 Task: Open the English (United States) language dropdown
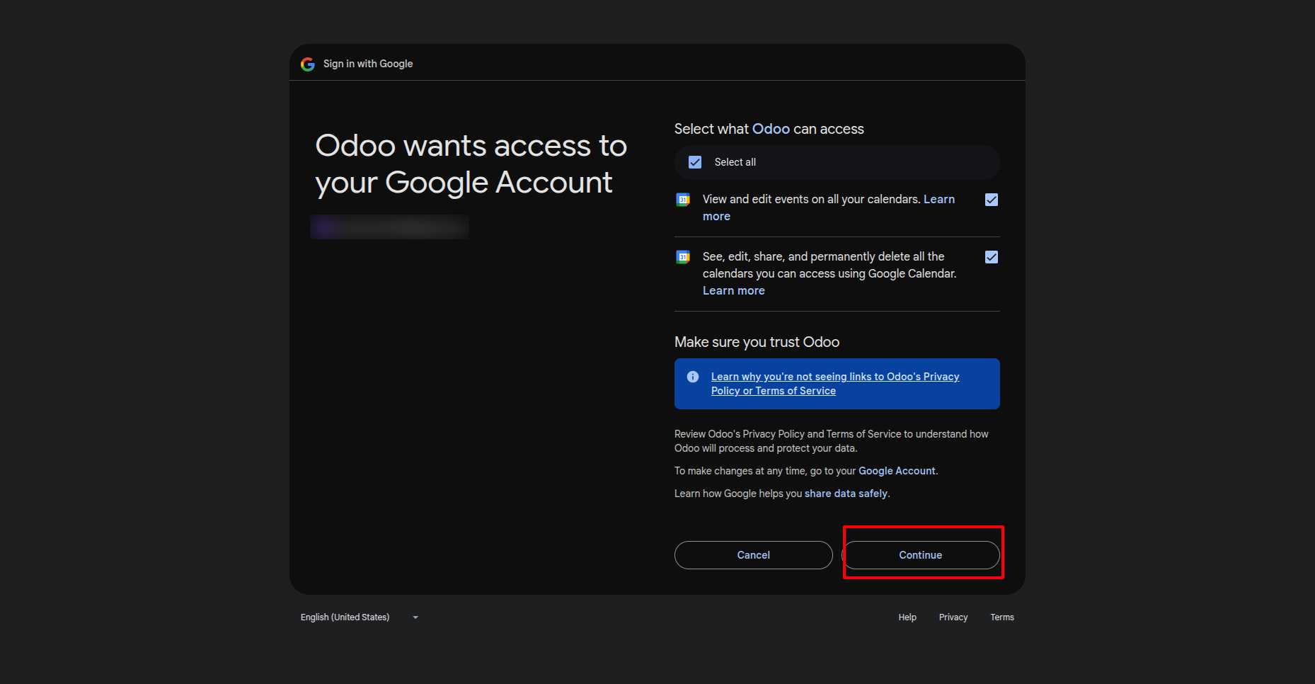click(x=360, y=617)
